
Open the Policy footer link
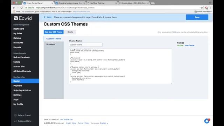(87, 123)
